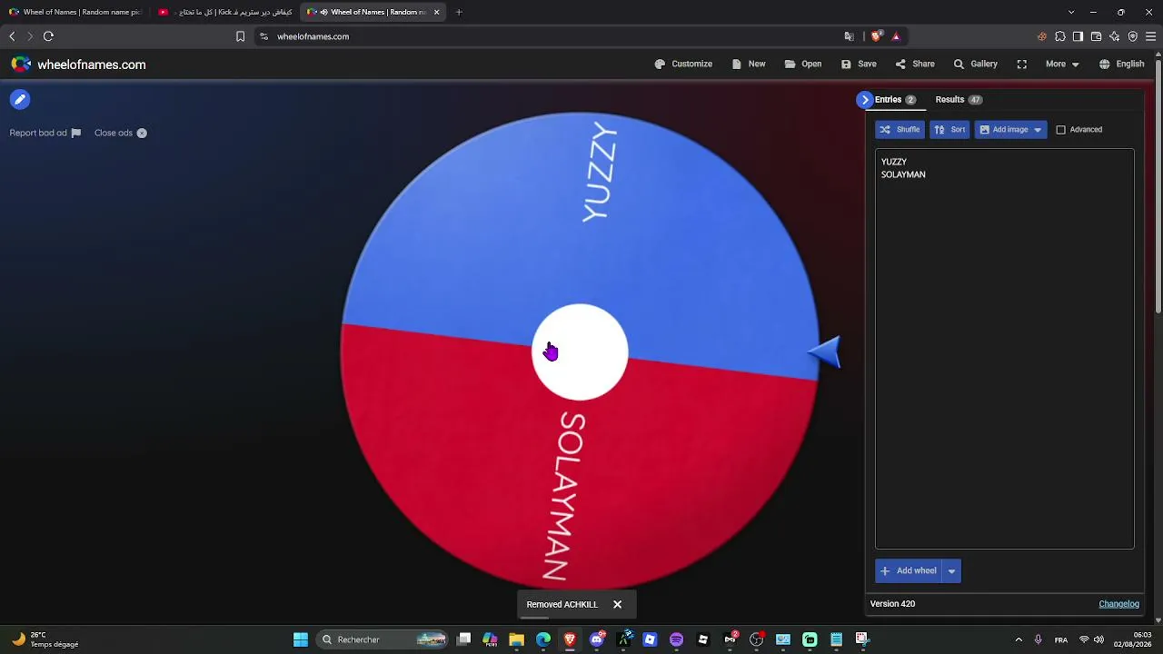Open tab search dropdown arrow
Screen dimensions: 1163x654
(1071, 12)
